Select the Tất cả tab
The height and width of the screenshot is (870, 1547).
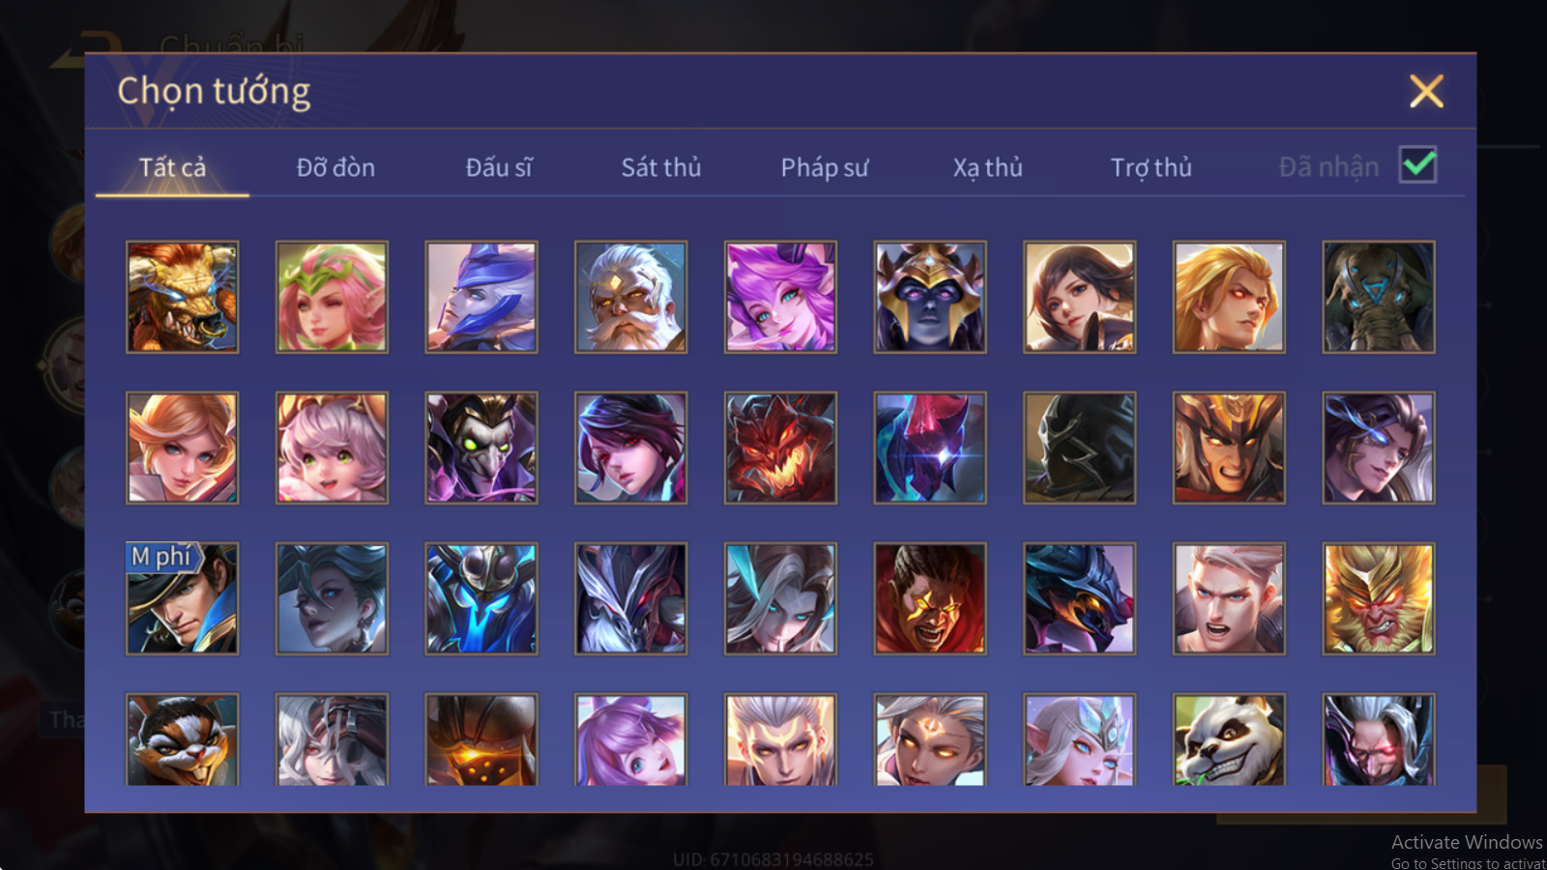point(172,167)
